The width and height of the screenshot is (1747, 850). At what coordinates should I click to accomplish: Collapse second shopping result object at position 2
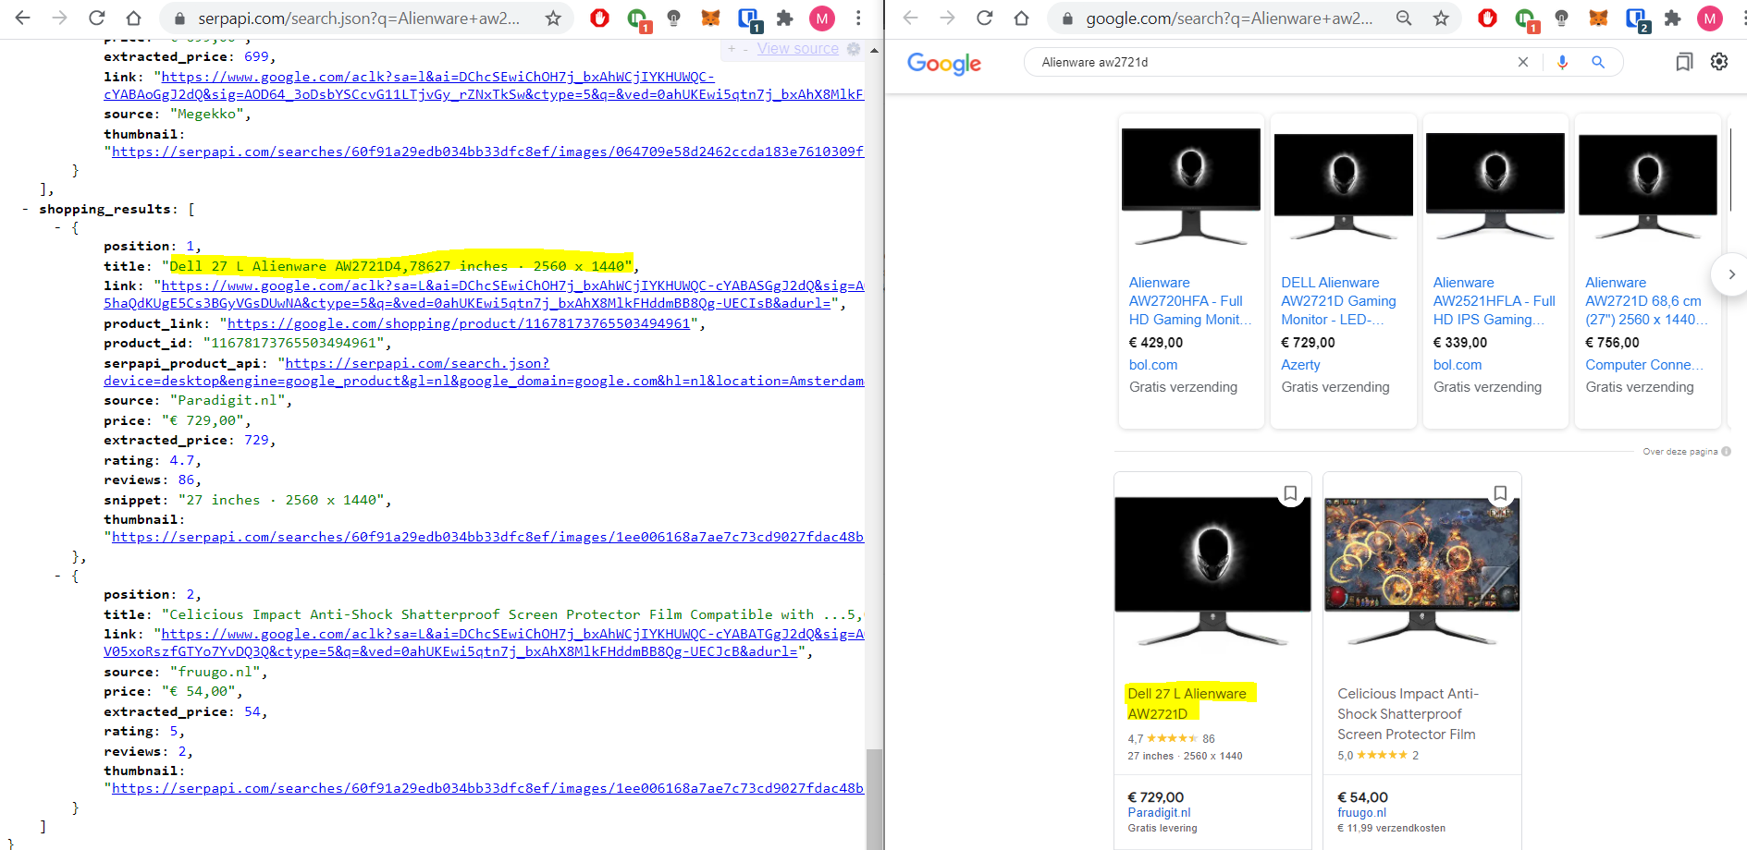tap(57, 576)
